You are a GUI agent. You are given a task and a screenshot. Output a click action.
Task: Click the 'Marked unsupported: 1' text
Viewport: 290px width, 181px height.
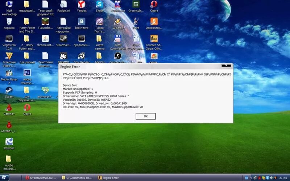(78, 89)
